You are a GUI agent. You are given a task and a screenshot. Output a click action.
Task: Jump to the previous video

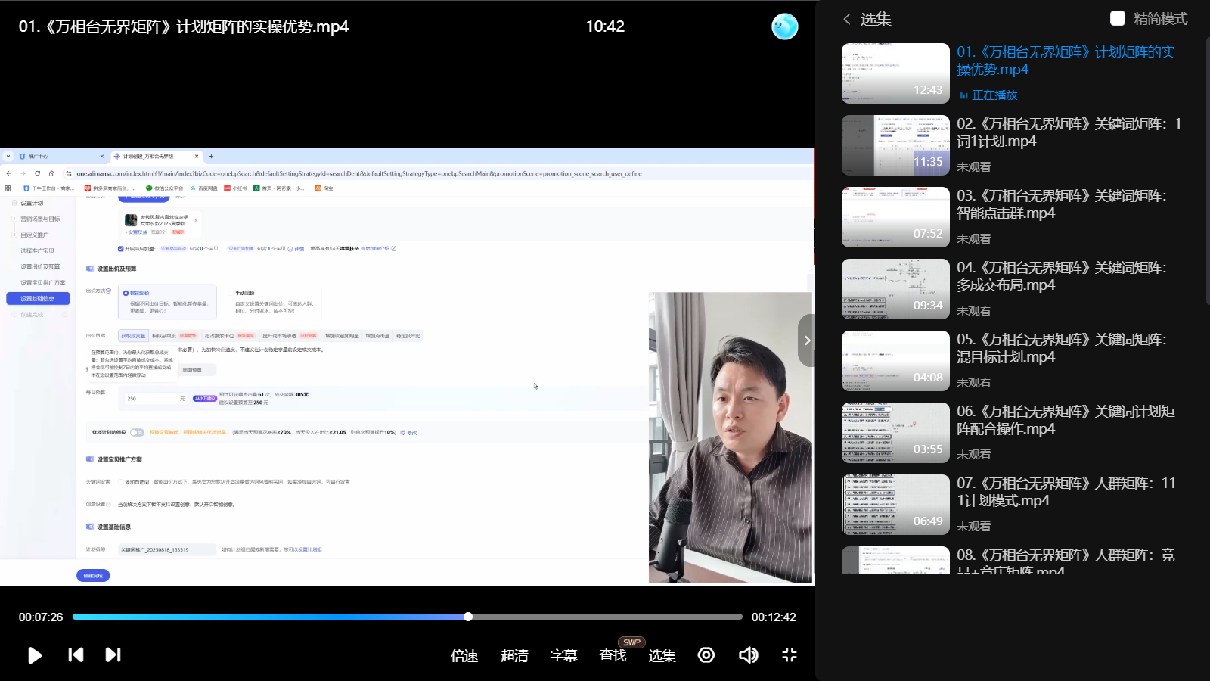76,655
